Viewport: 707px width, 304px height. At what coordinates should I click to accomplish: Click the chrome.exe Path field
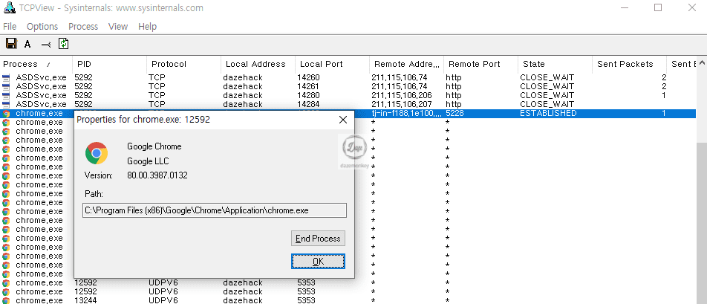[215, 210]
